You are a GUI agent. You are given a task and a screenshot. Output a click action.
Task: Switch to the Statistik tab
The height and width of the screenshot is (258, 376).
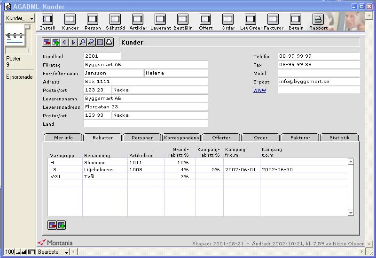coord(339,137)
